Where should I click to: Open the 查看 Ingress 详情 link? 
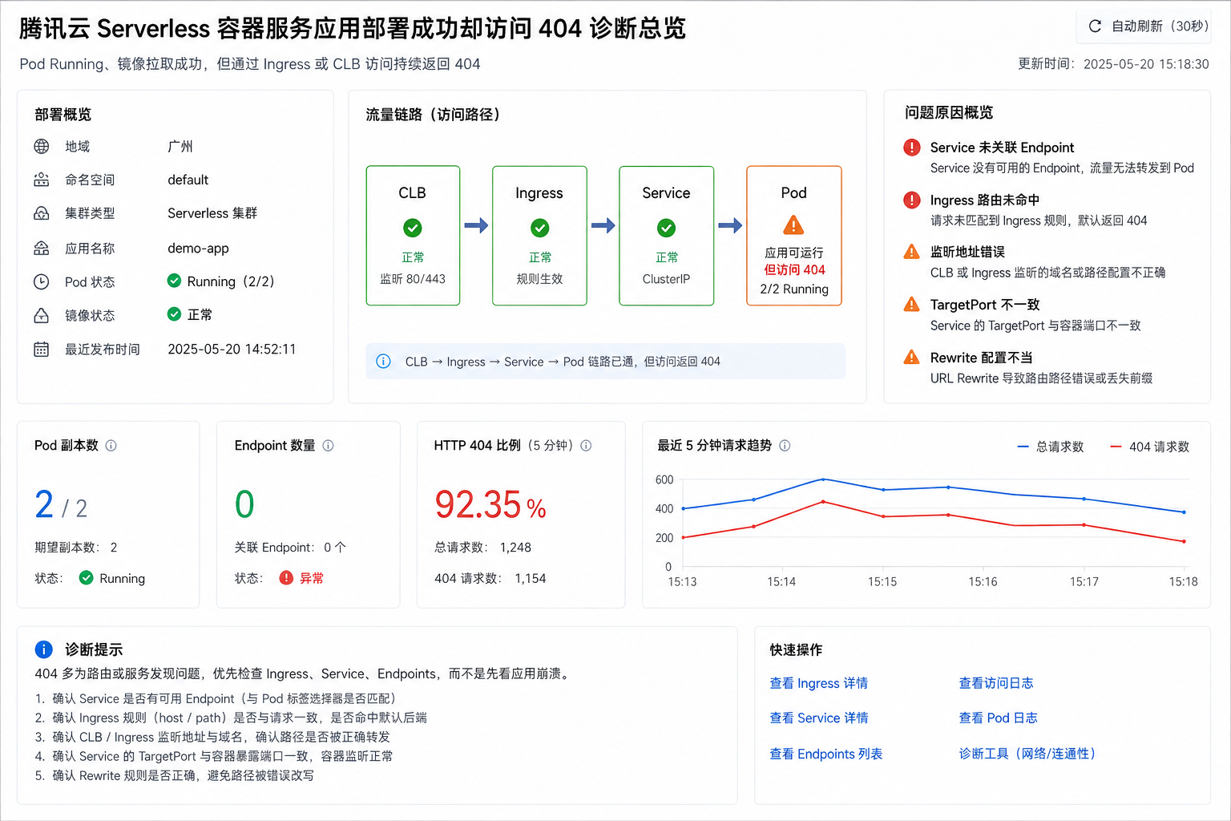pos(819,683)
